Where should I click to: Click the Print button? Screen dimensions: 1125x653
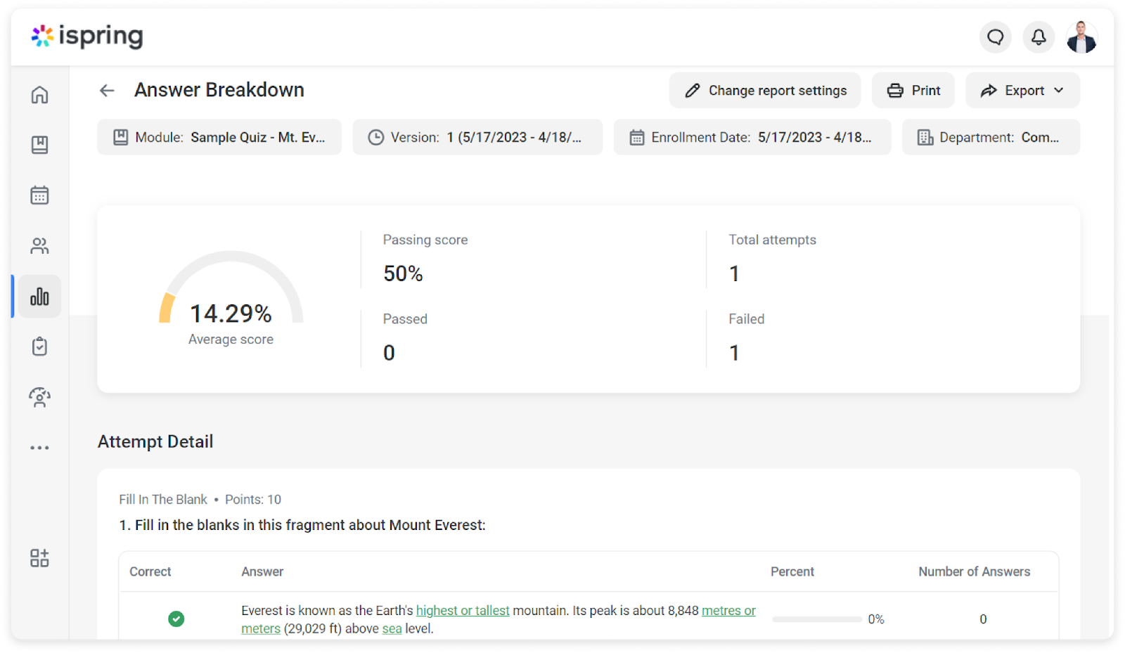[913, 91]
